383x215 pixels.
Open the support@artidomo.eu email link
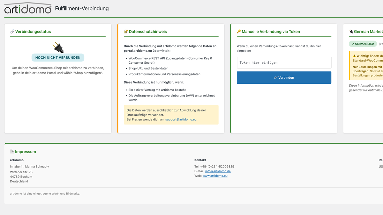tap(181, 119)
